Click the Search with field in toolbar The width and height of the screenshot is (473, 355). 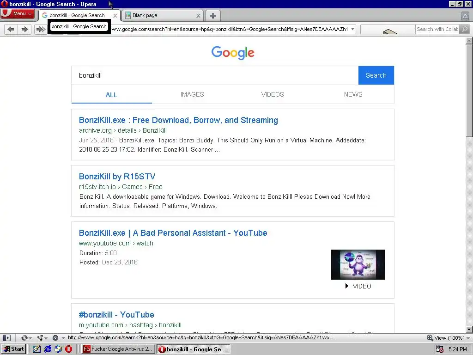coord(437,29)
